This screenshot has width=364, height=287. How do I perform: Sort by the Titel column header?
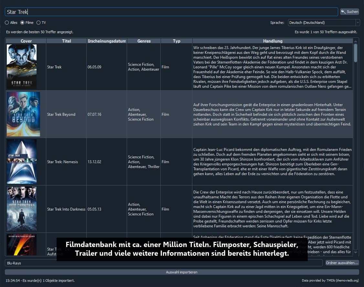(x=66, y=41)
